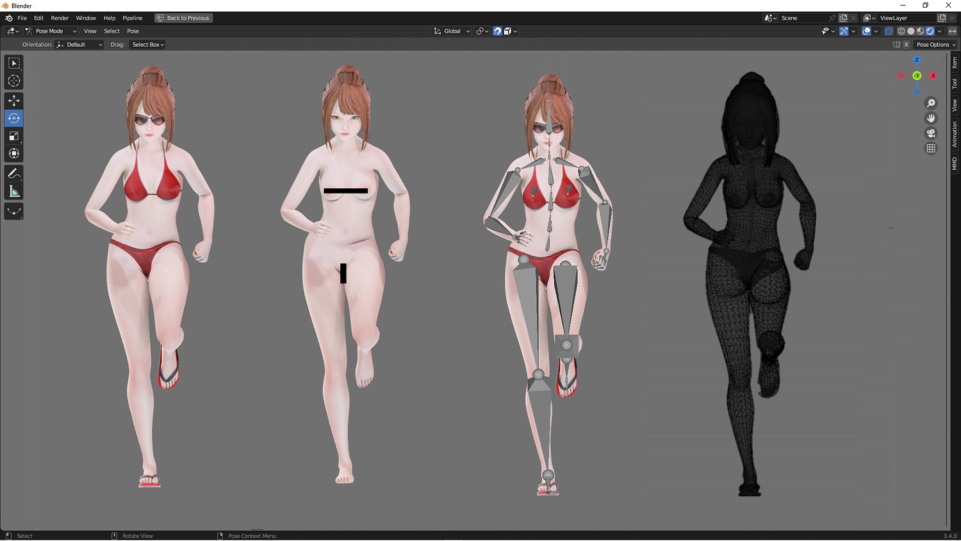Toggle X-Ray display mode
The width and height of the screenshot is (961, 541).
coord(889,31)
